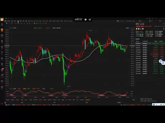Open the ETH/HKD pair row
Image resolution: width=165 pixels, height=123 pixels.
pyautogui.click(x=150, y=67)
